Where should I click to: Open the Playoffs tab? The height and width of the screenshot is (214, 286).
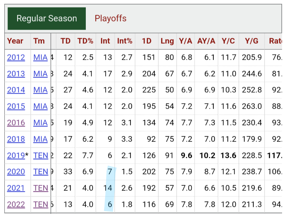pos(110,19)
